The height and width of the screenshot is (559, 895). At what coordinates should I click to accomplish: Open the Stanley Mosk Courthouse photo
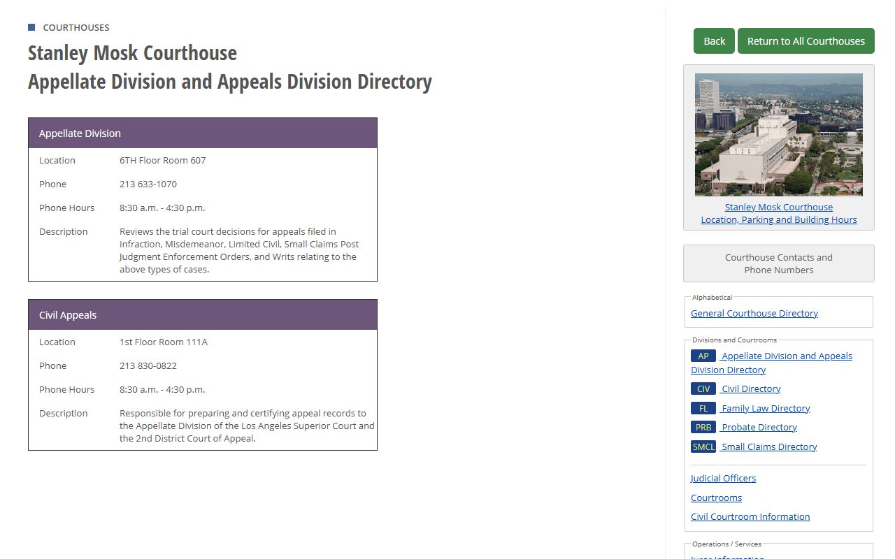(x=779, y=135)
